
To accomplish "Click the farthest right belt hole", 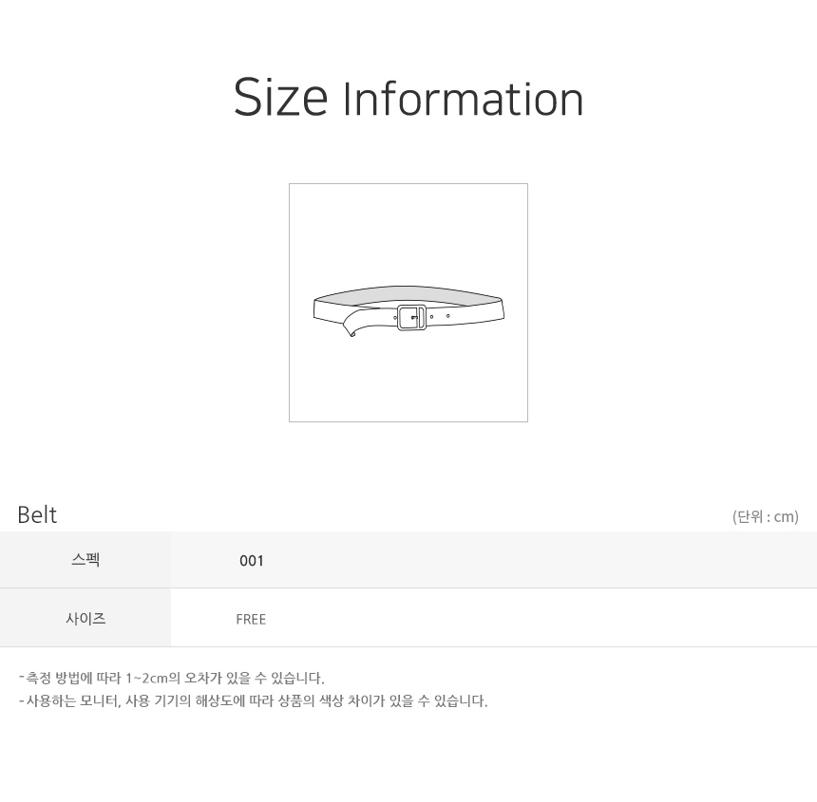I will 448,315.
